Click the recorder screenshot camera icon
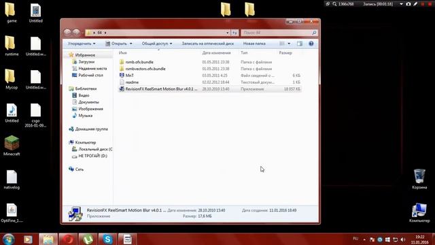 coord(408,4)
